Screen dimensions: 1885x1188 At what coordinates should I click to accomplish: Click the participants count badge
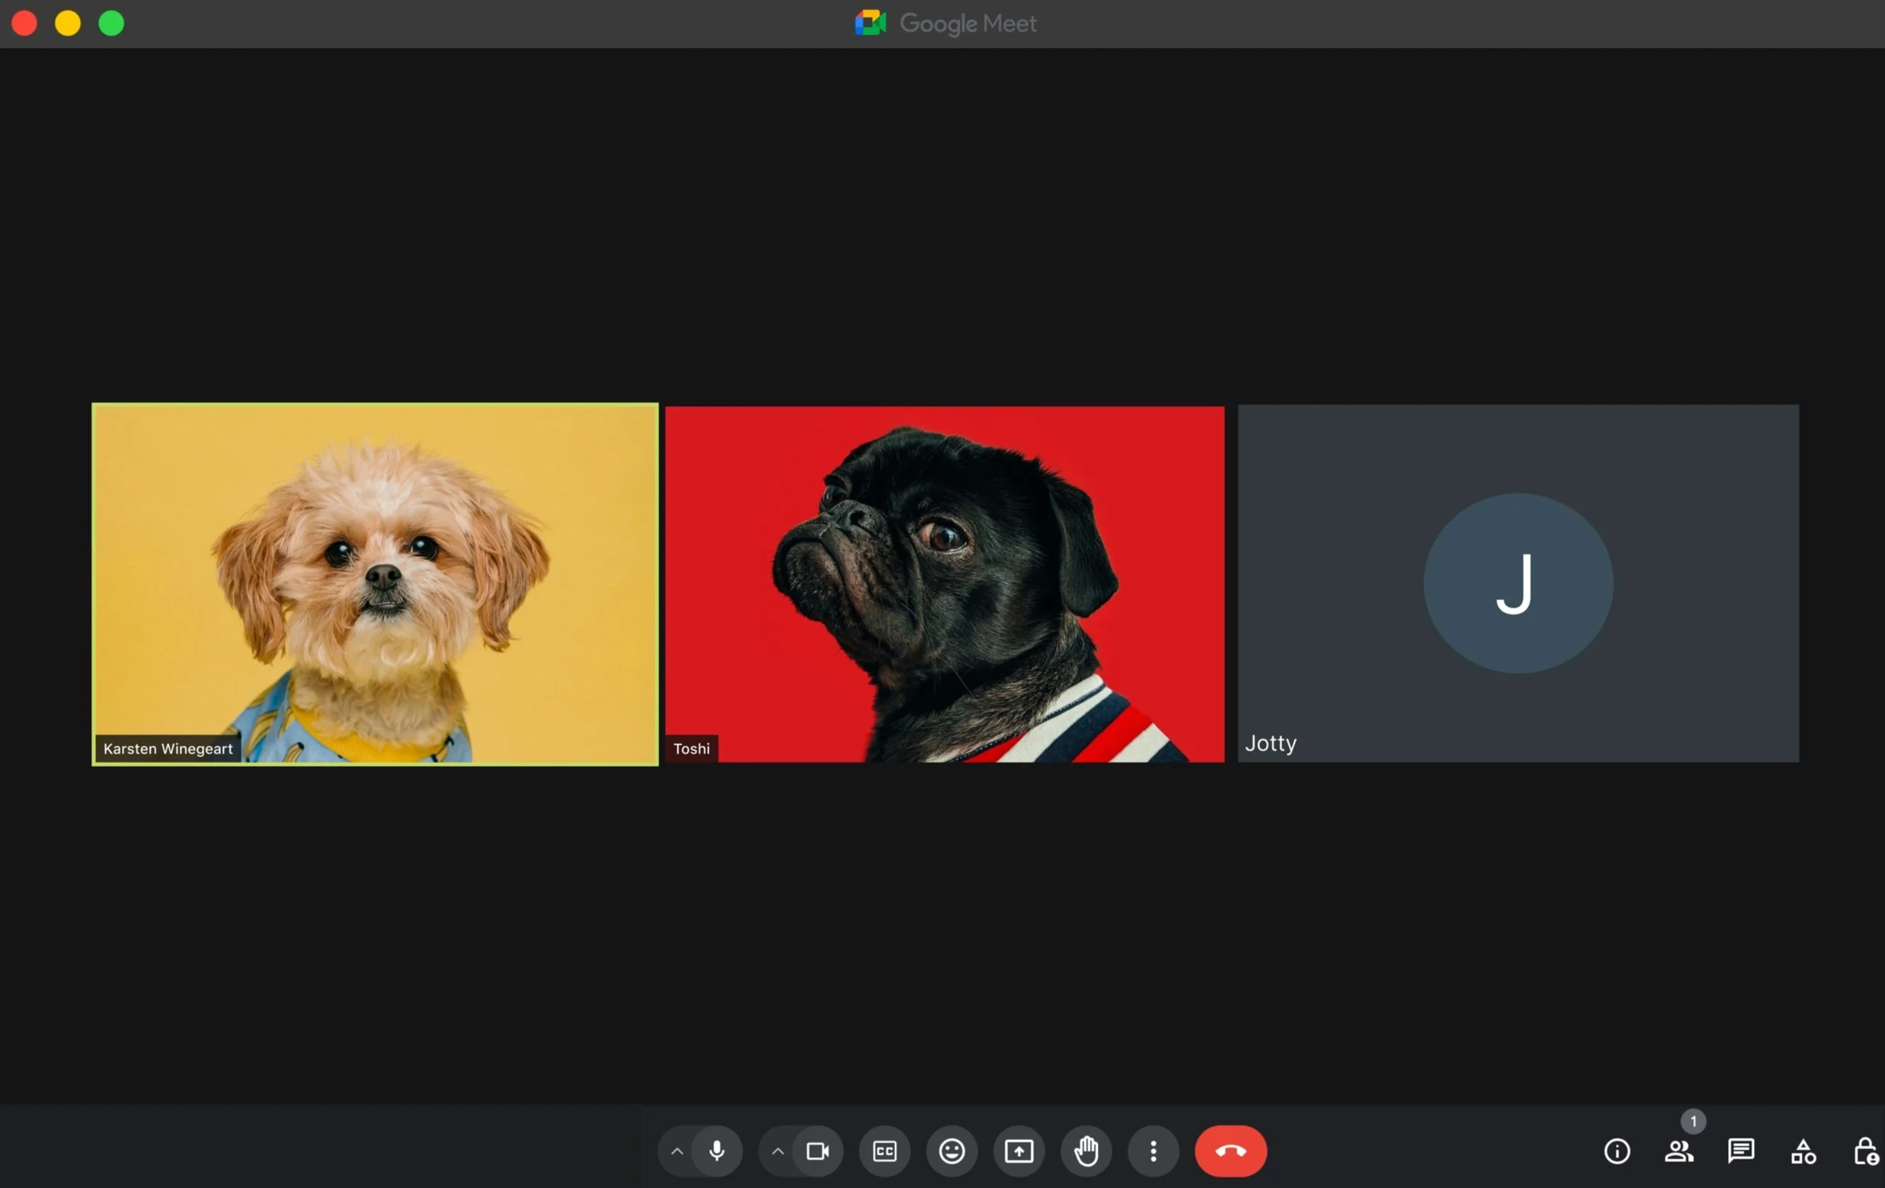1693,1122
